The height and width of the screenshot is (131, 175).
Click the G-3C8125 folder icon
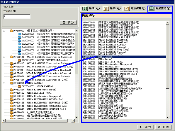12,103
